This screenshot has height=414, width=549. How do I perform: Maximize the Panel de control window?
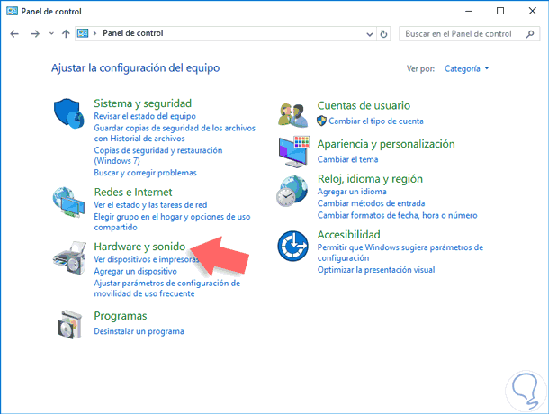(x=500, y=11)
